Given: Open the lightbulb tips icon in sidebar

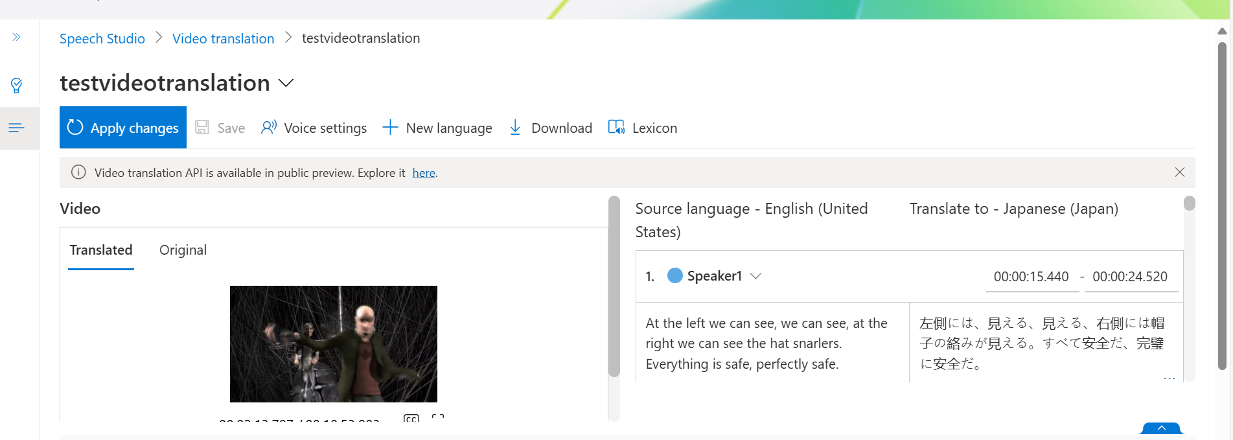Looking at the screenshot, I should coord(17,86).
